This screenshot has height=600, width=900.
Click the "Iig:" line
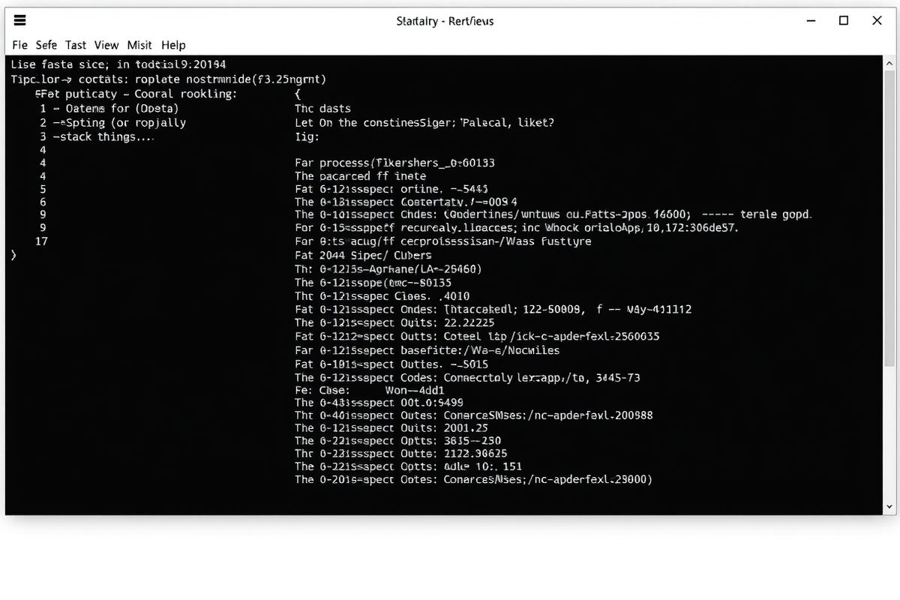click(x=307, y=137)
